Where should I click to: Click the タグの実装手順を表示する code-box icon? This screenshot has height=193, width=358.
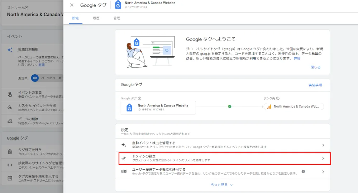(10, 178)
